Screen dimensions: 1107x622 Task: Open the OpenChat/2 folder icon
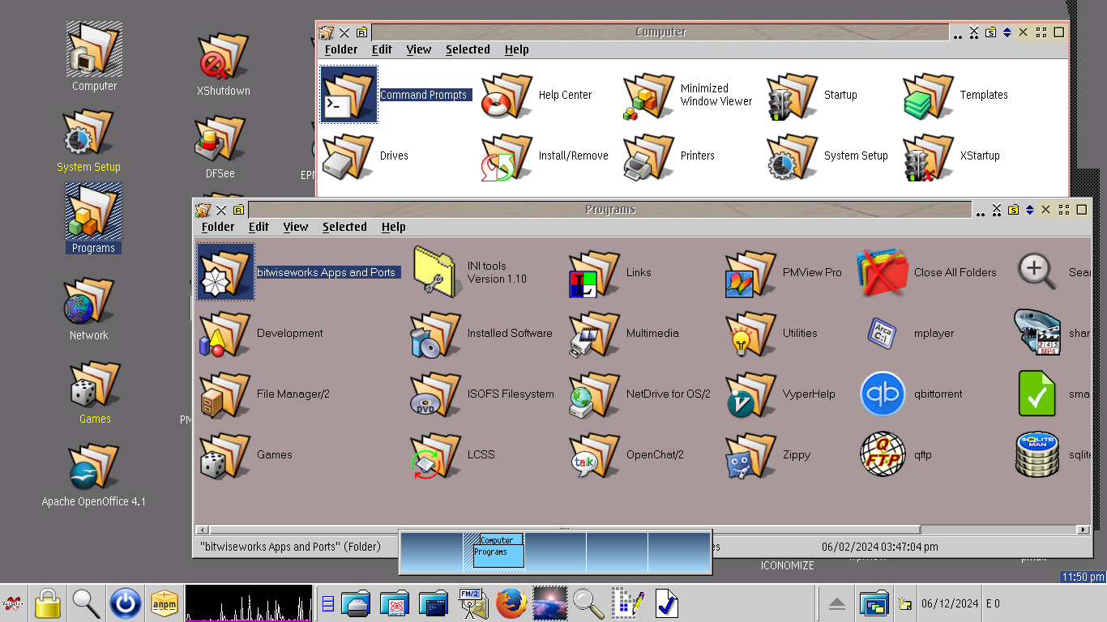594,454
